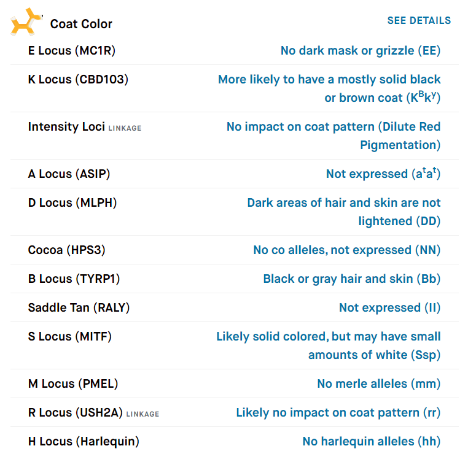Screen dimensions: 468x462
Task: Click the Coat Color section heading
Action: click(x=81, y=24)
